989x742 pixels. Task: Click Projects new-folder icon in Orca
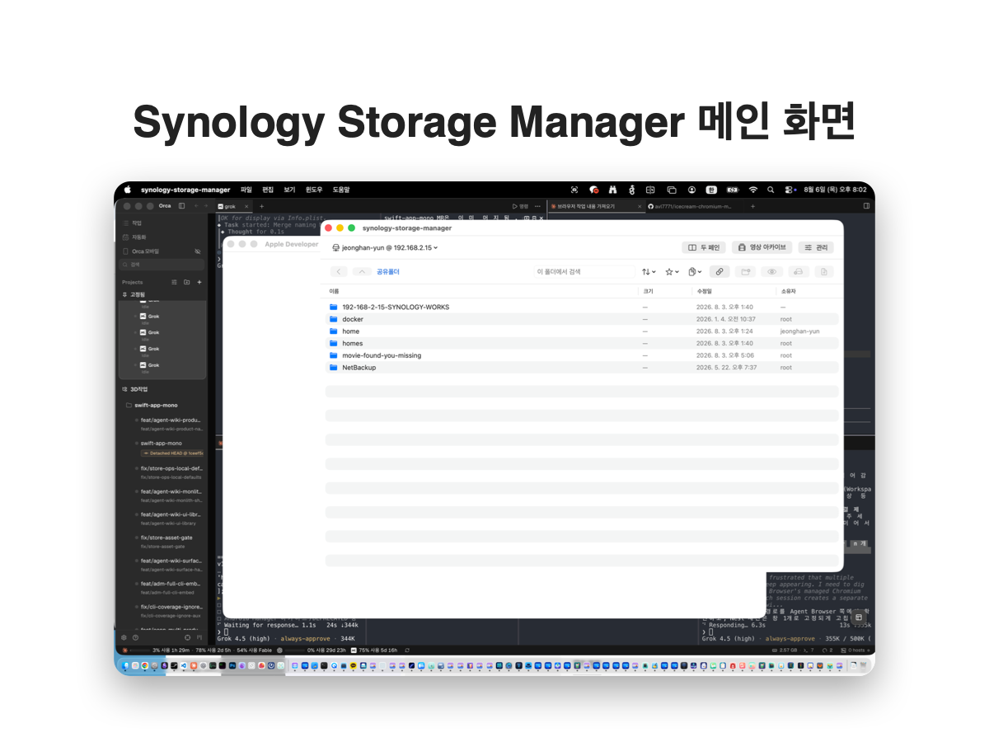pos(186,282)
